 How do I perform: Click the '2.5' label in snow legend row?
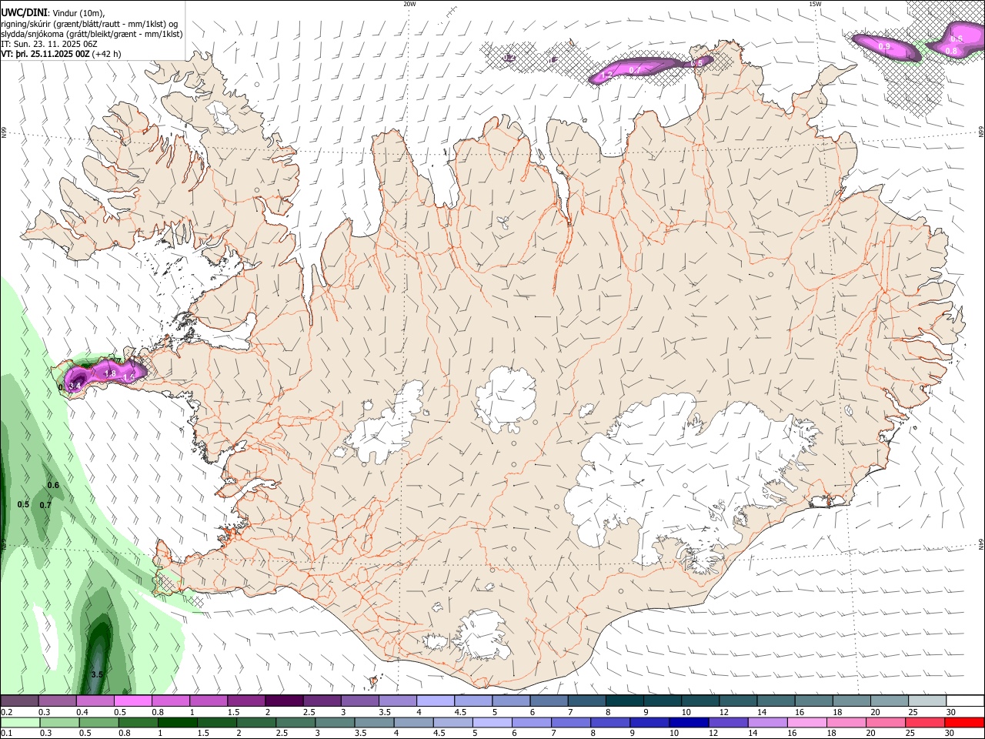[309, 712]
